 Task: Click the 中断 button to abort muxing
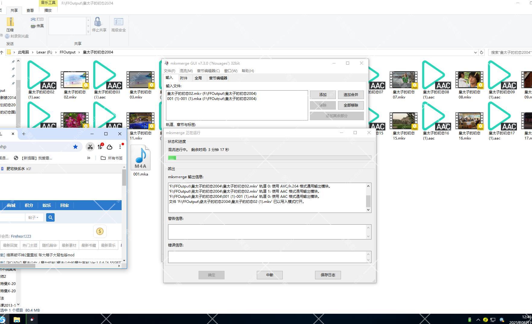(269, 275)
